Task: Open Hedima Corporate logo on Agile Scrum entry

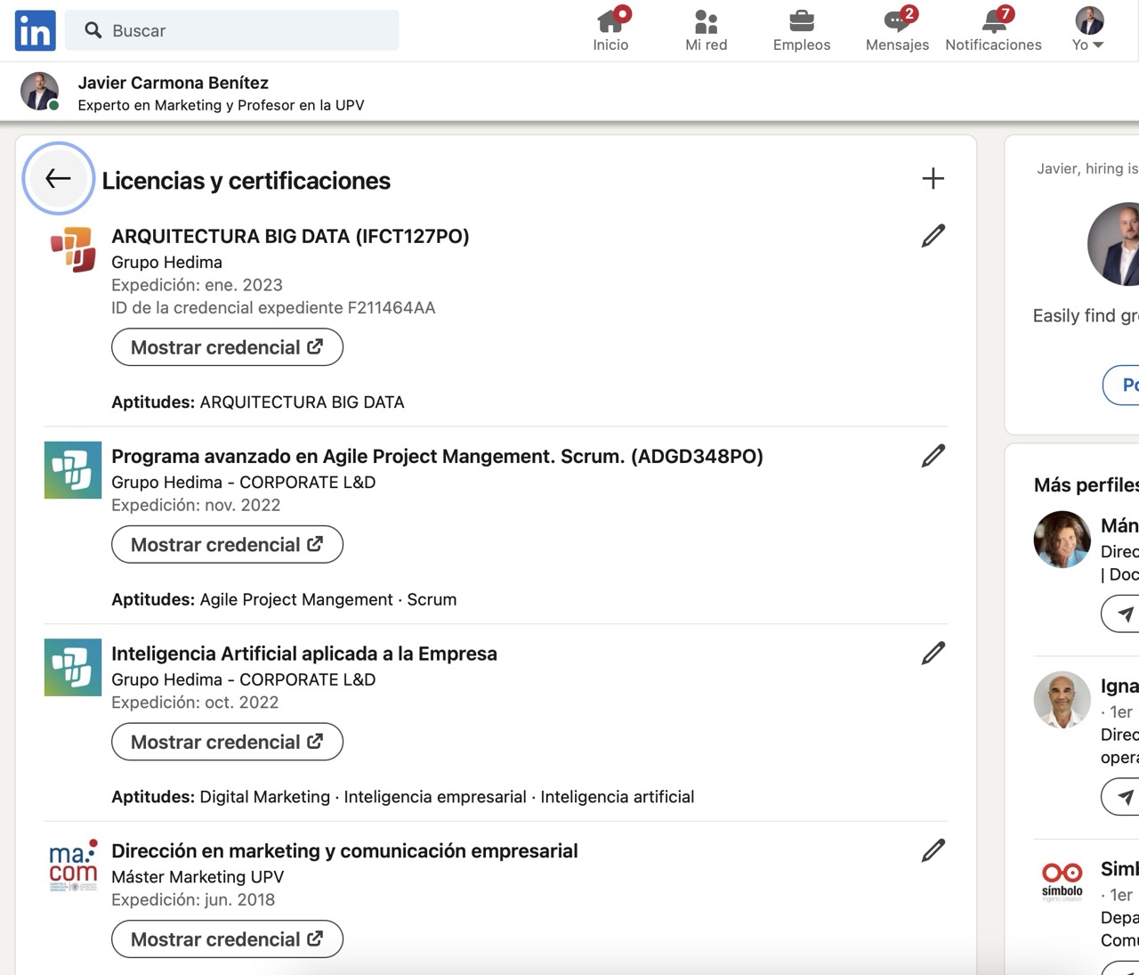Action: tap(73, 470)
